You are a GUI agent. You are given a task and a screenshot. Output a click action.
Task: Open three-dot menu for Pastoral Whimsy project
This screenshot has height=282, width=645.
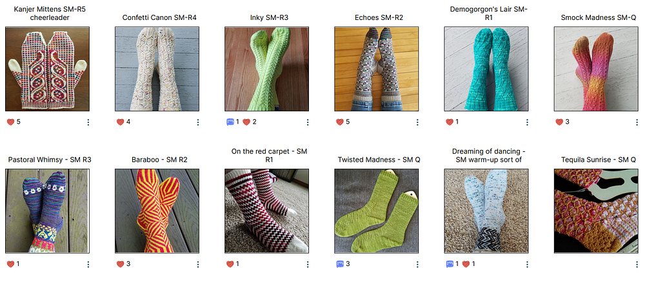[88, 265]
